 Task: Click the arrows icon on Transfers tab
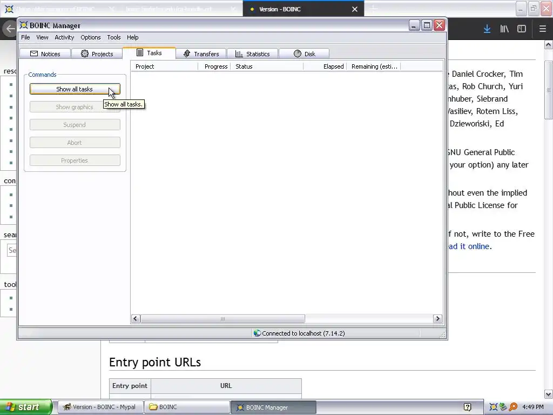187,53
